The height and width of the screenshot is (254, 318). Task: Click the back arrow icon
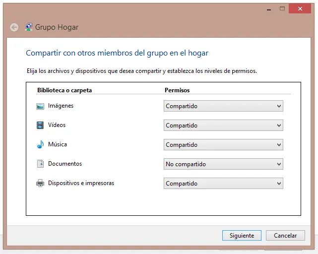point(14,27)
